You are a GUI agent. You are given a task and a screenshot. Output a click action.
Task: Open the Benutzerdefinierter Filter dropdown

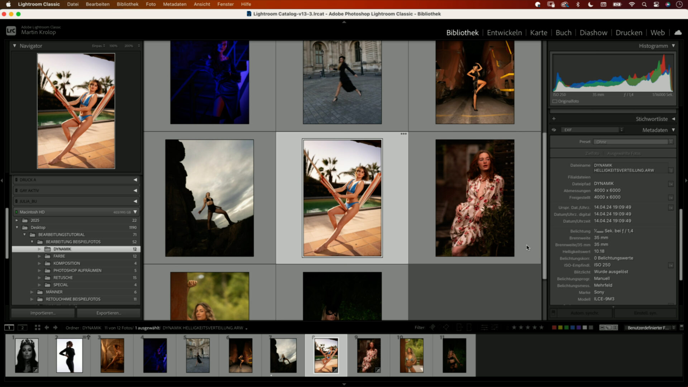coord(650,328)
